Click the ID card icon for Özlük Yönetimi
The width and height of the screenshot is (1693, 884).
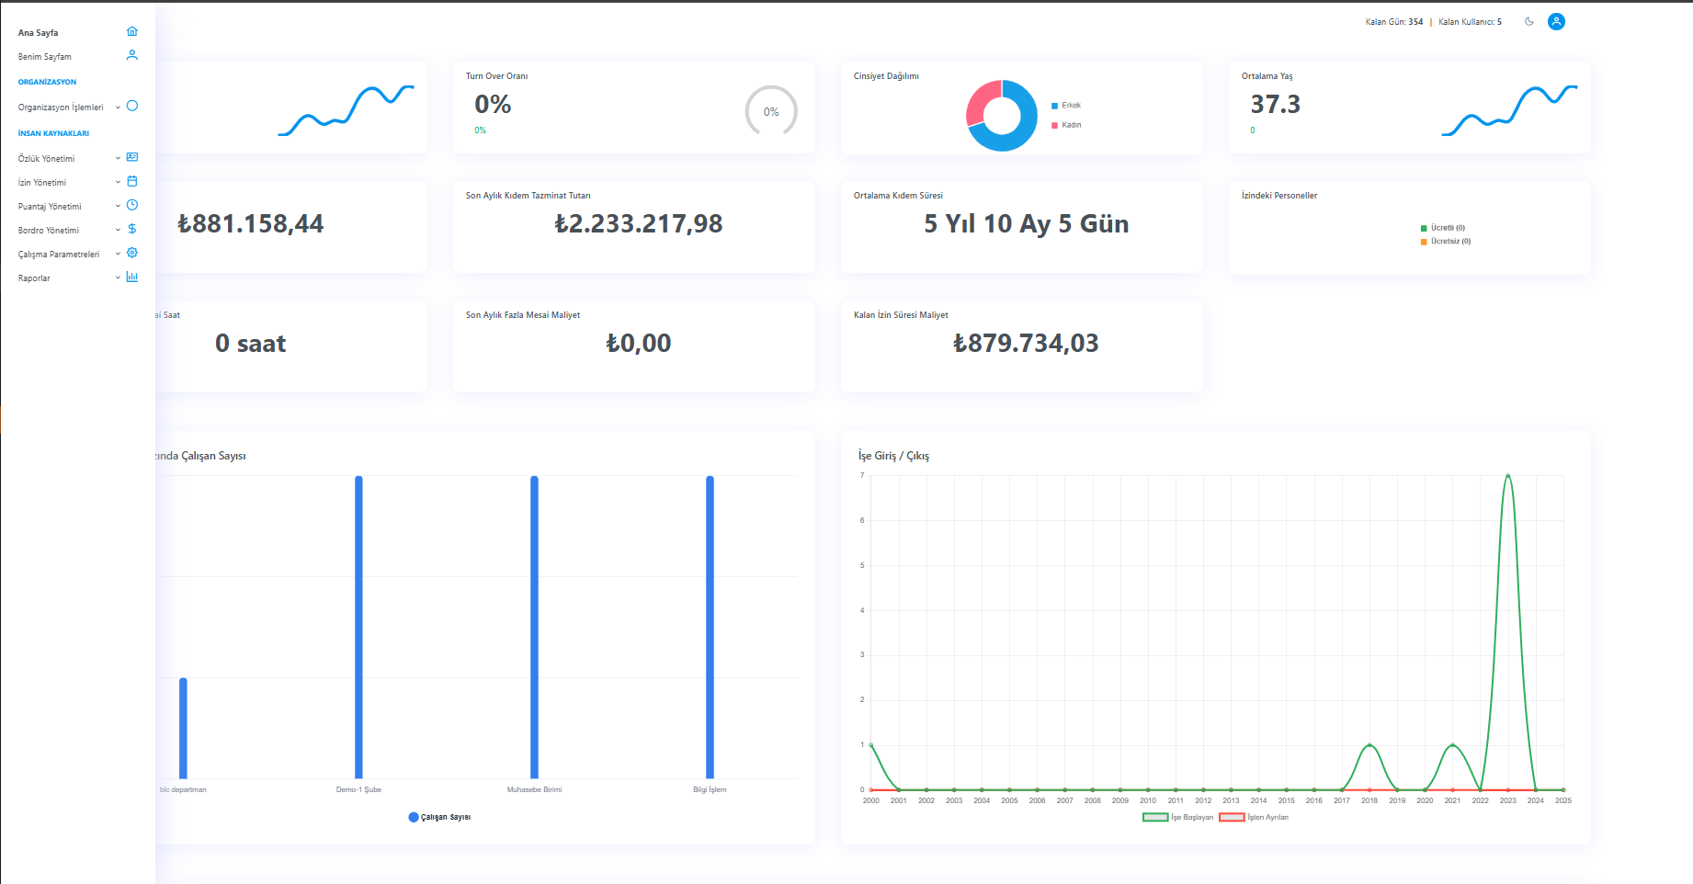(x=132, y=157)
